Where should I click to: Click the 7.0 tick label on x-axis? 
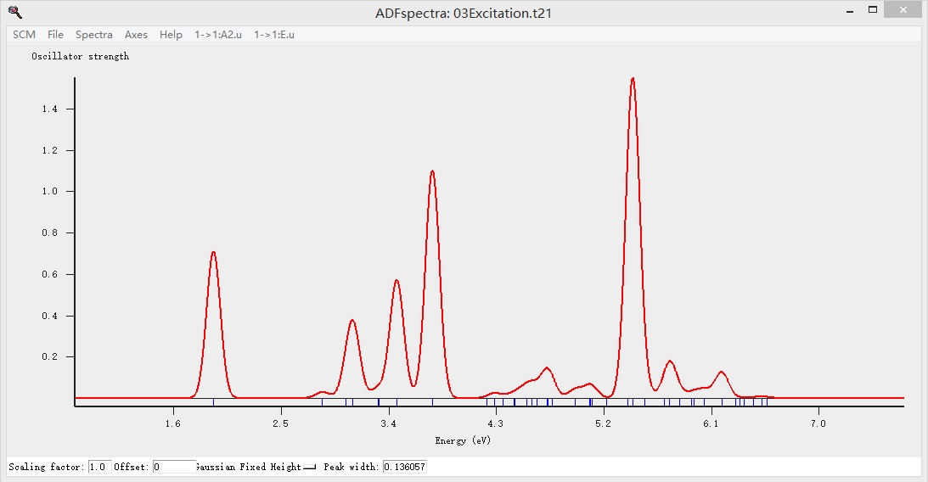pyautogui.click(x=818, y=423)
